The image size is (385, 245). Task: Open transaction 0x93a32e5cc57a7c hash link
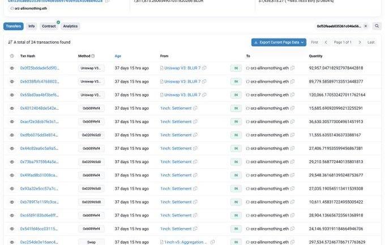point(39,188)
